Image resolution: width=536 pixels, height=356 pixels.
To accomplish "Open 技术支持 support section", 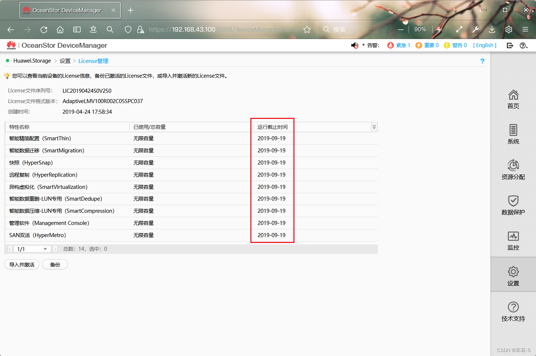I will point(513,311).
